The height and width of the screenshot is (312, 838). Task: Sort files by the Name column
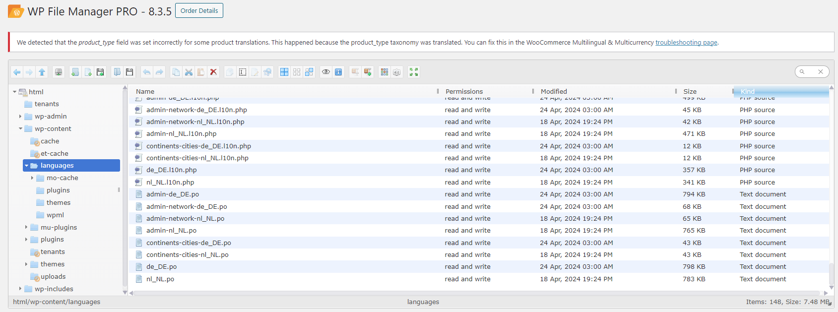point(284,91)
